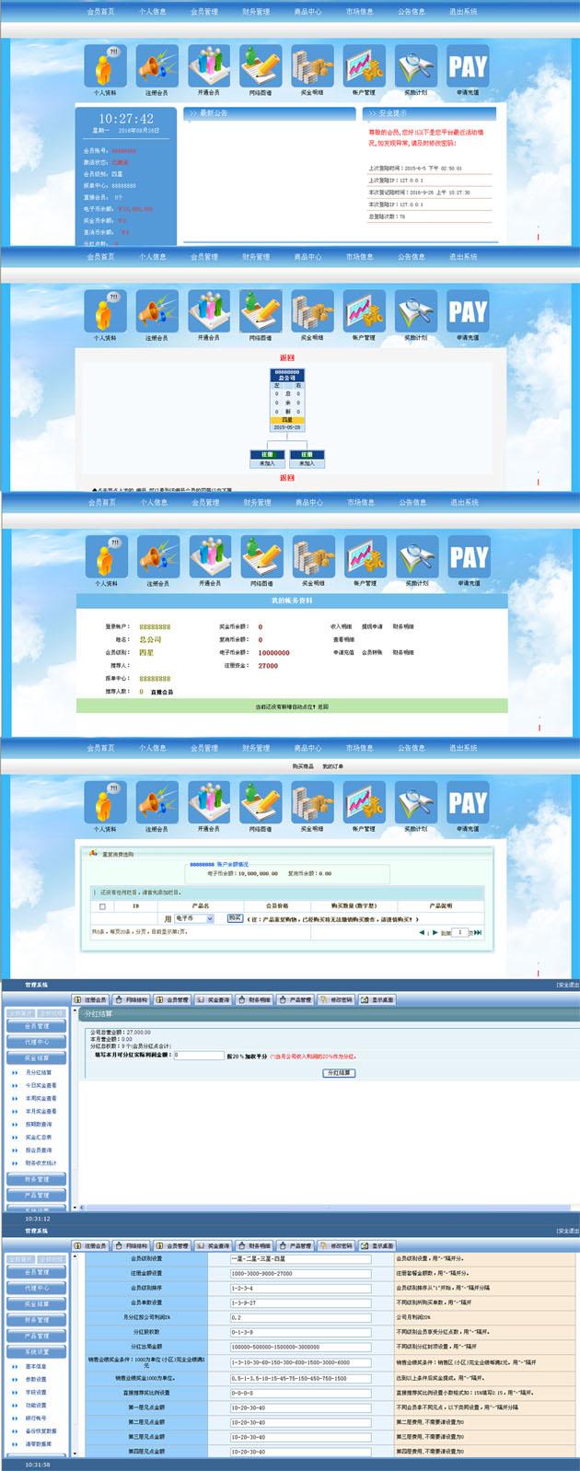Click the monthly profit amount input field
The height and width of the screenshot is (1471, 580).
198,1056
